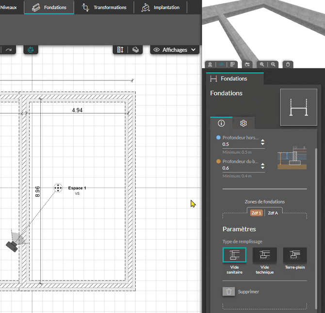325x313 pixels.
Task: Open the Transformations ribbon tab
Action: pos(104,7)
